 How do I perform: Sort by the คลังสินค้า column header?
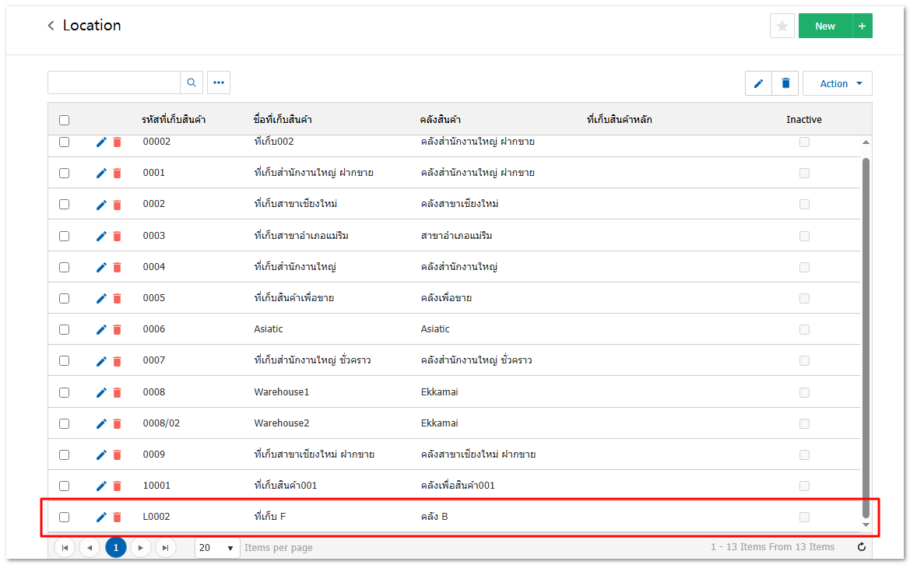[x=441, y=119]
